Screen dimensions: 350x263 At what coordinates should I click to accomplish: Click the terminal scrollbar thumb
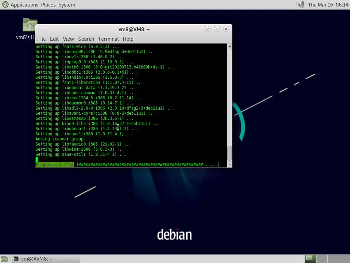230,153
